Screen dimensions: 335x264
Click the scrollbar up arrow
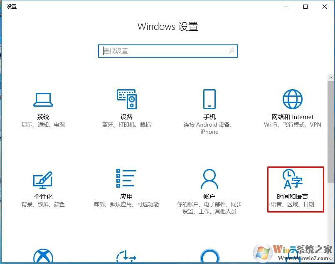(331, 78)
